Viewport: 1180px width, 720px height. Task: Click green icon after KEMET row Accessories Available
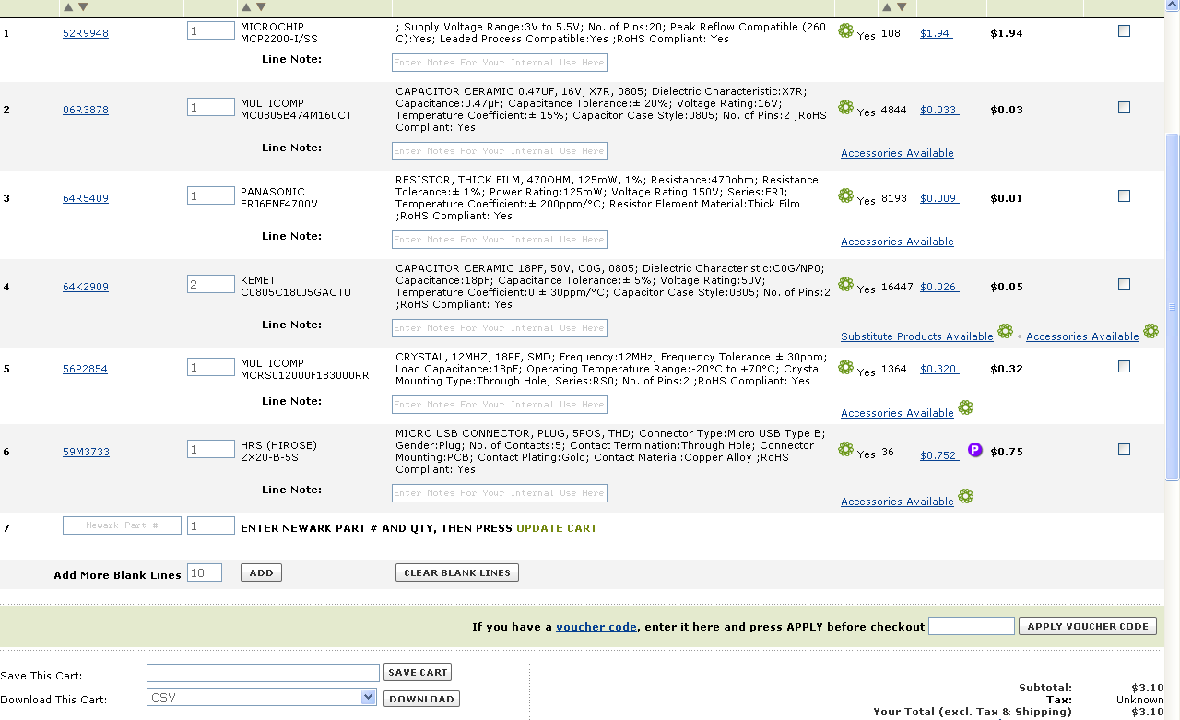1150,332
